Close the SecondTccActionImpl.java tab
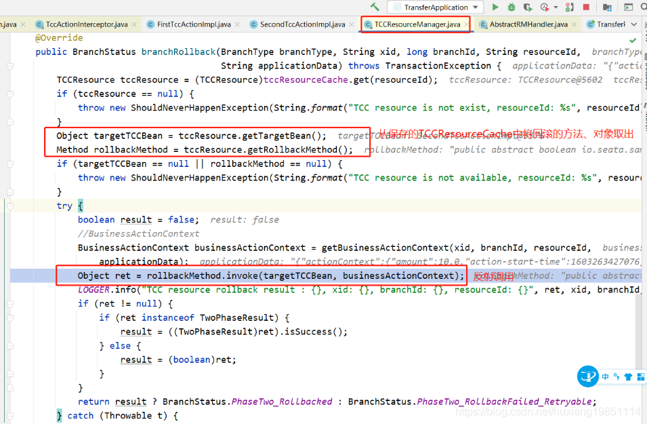The height and width of the screenshot is (424, 647). pyautogui.click(x=352, y=24)
